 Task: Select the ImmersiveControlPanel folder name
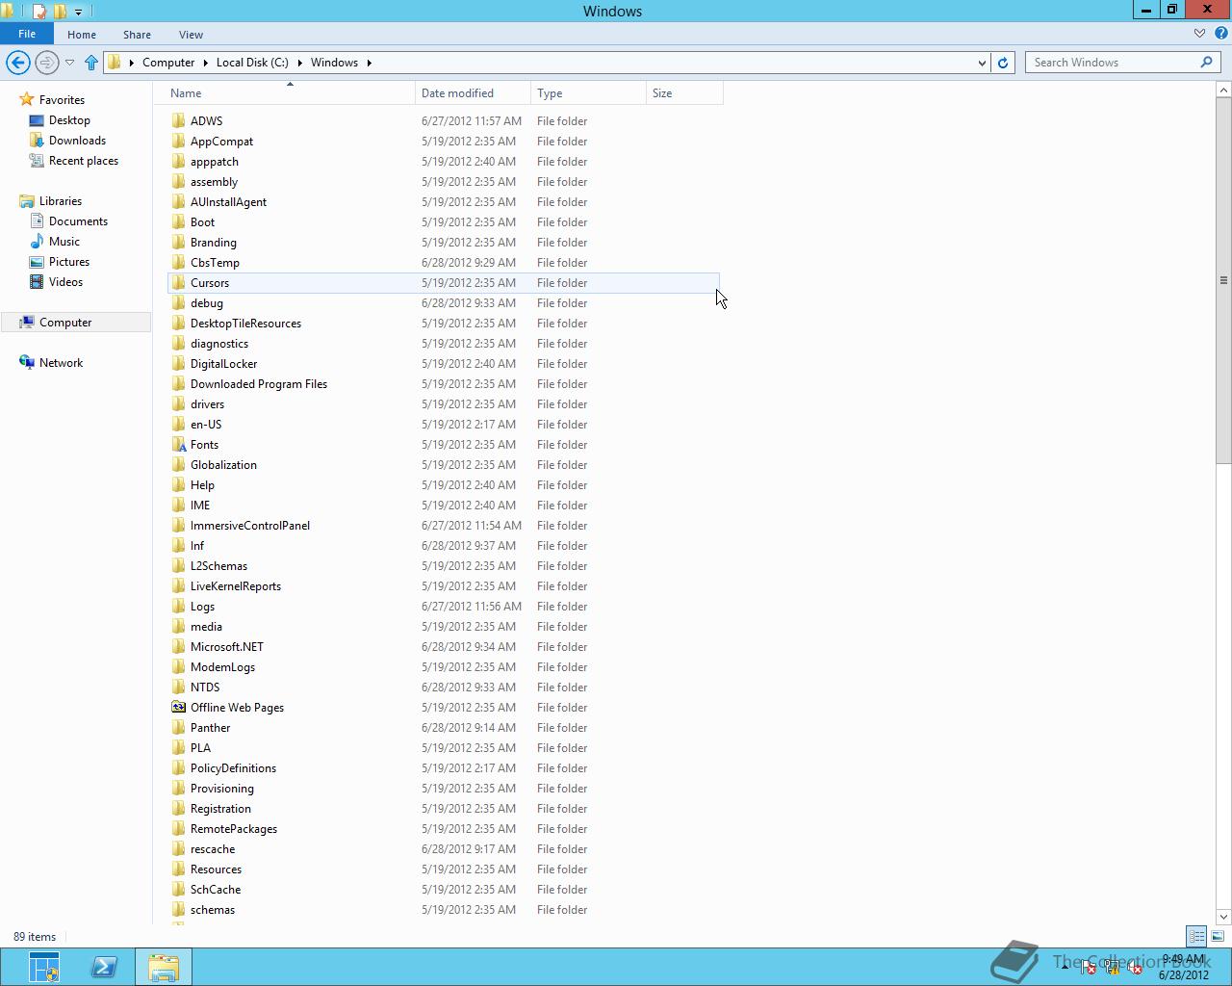[250, 526]
